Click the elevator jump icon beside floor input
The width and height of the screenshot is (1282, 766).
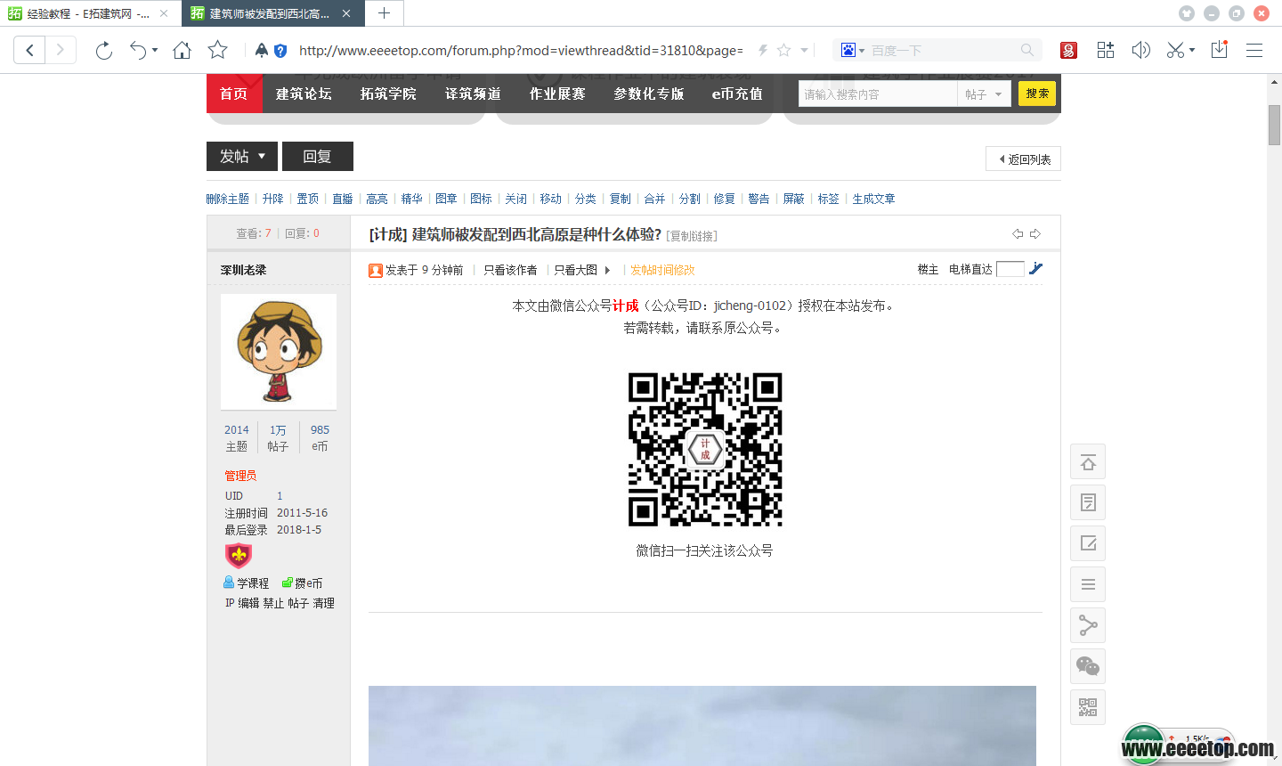coord(1035,268)
